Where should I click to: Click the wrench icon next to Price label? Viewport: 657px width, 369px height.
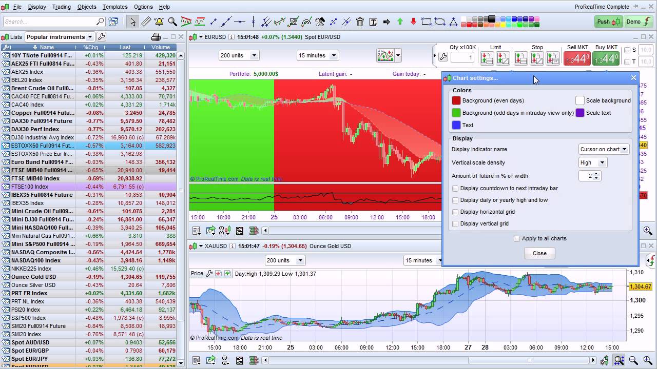209,274
